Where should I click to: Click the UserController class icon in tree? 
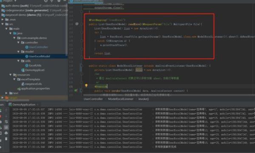point(27,47)
